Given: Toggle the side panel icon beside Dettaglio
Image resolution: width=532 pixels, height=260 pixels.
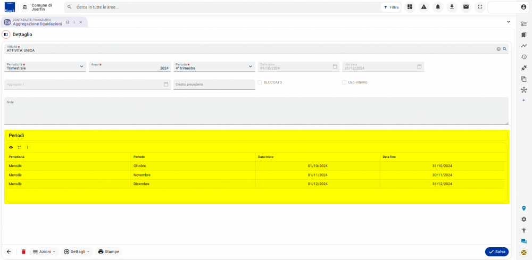Looking at the screenshot, I should 6,35.
